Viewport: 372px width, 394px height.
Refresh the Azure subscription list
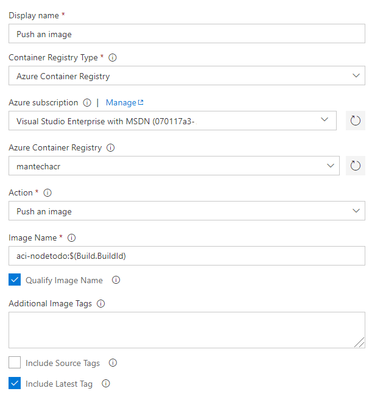point(355,121)
